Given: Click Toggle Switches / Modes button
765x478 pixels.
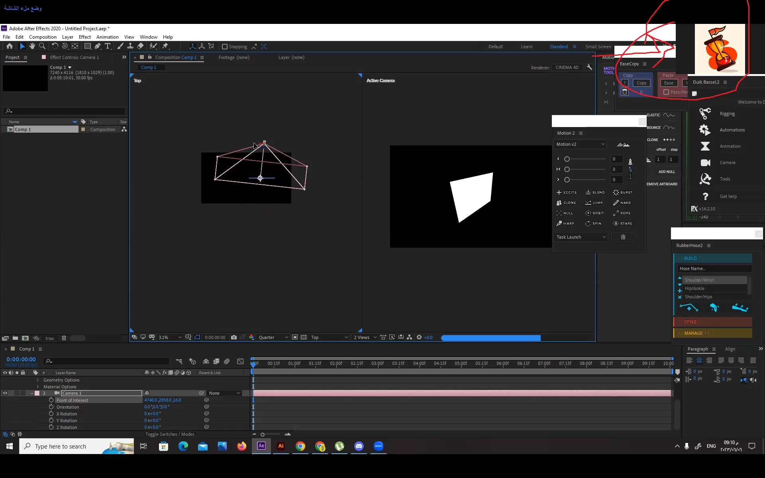Looking at the screenshot, I should tap(170, 434).
